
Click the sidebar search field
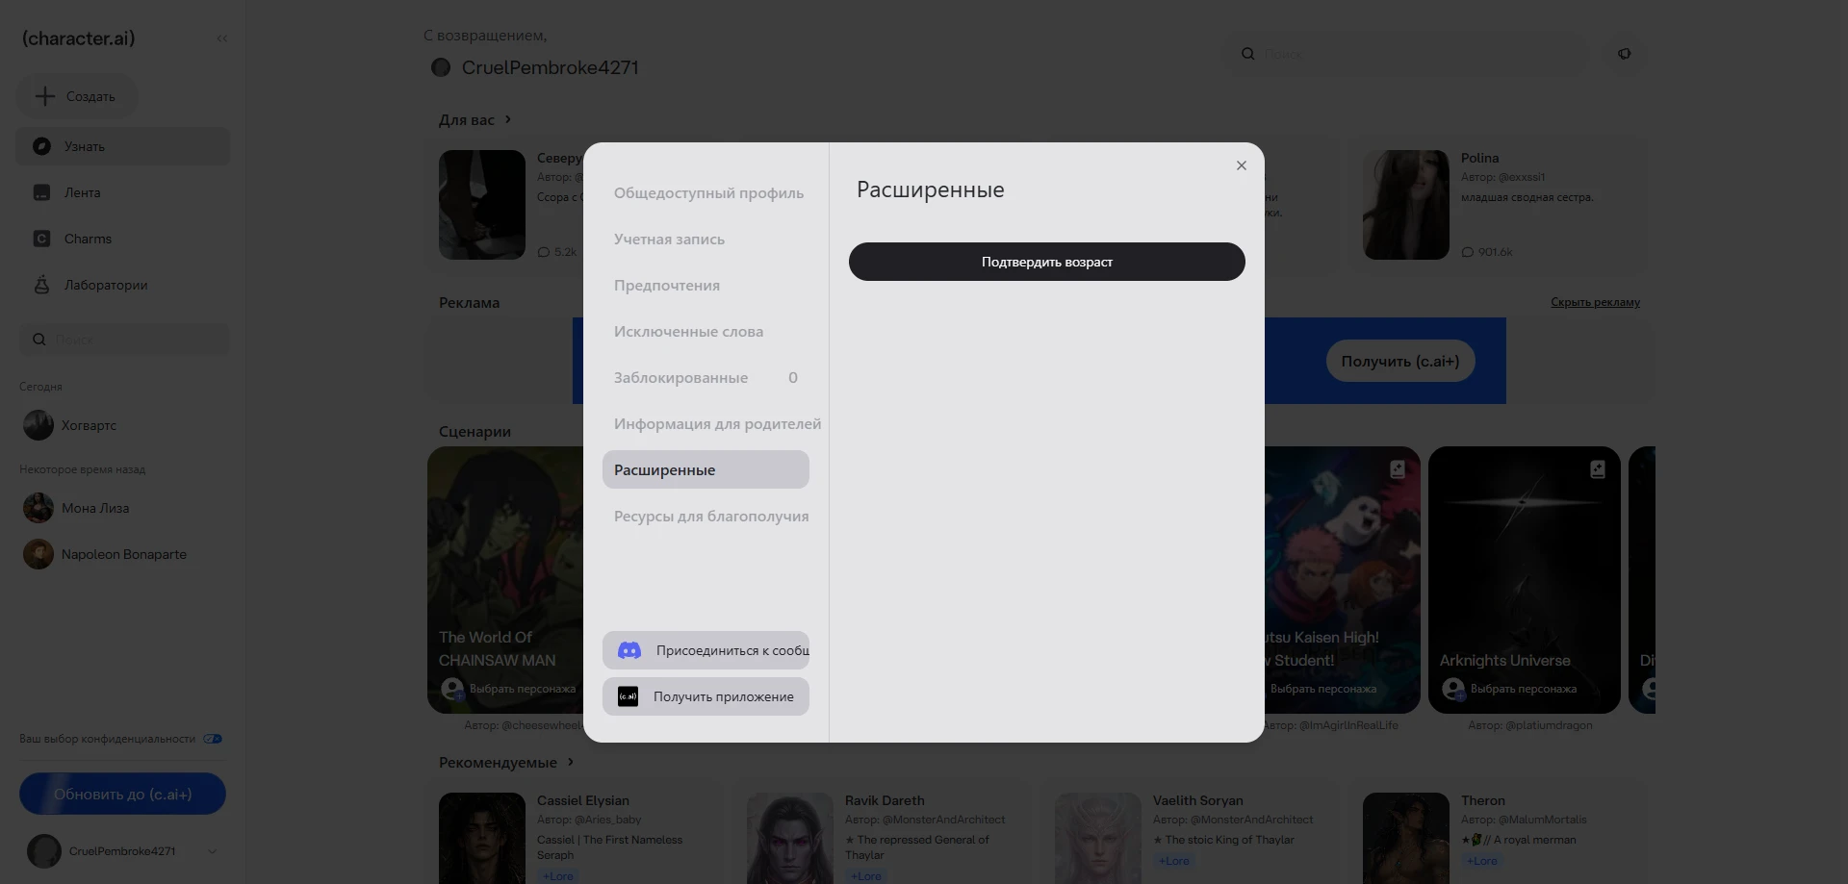point(124,340)
